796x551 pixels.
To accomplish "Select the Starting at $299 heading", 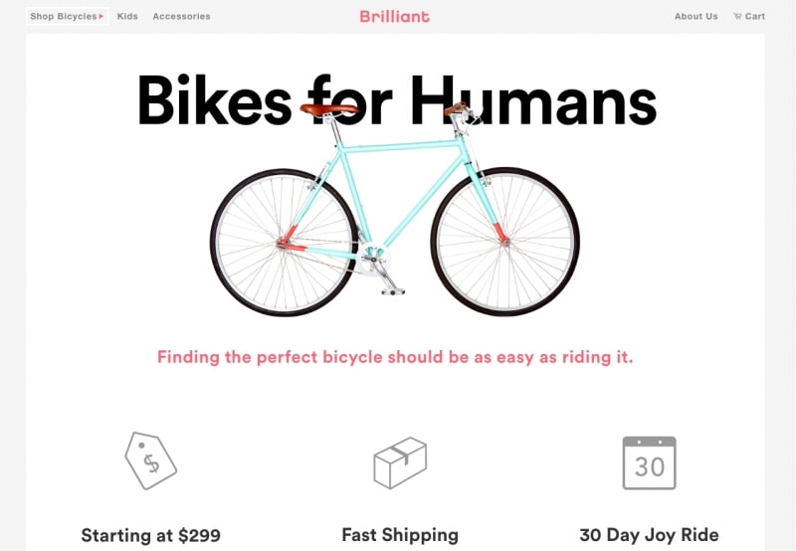I will pyautogui.click(x=151, y=535).
